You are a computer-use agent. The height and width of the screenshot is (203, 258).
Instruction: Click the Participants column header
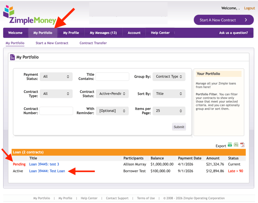pos(134,158)
